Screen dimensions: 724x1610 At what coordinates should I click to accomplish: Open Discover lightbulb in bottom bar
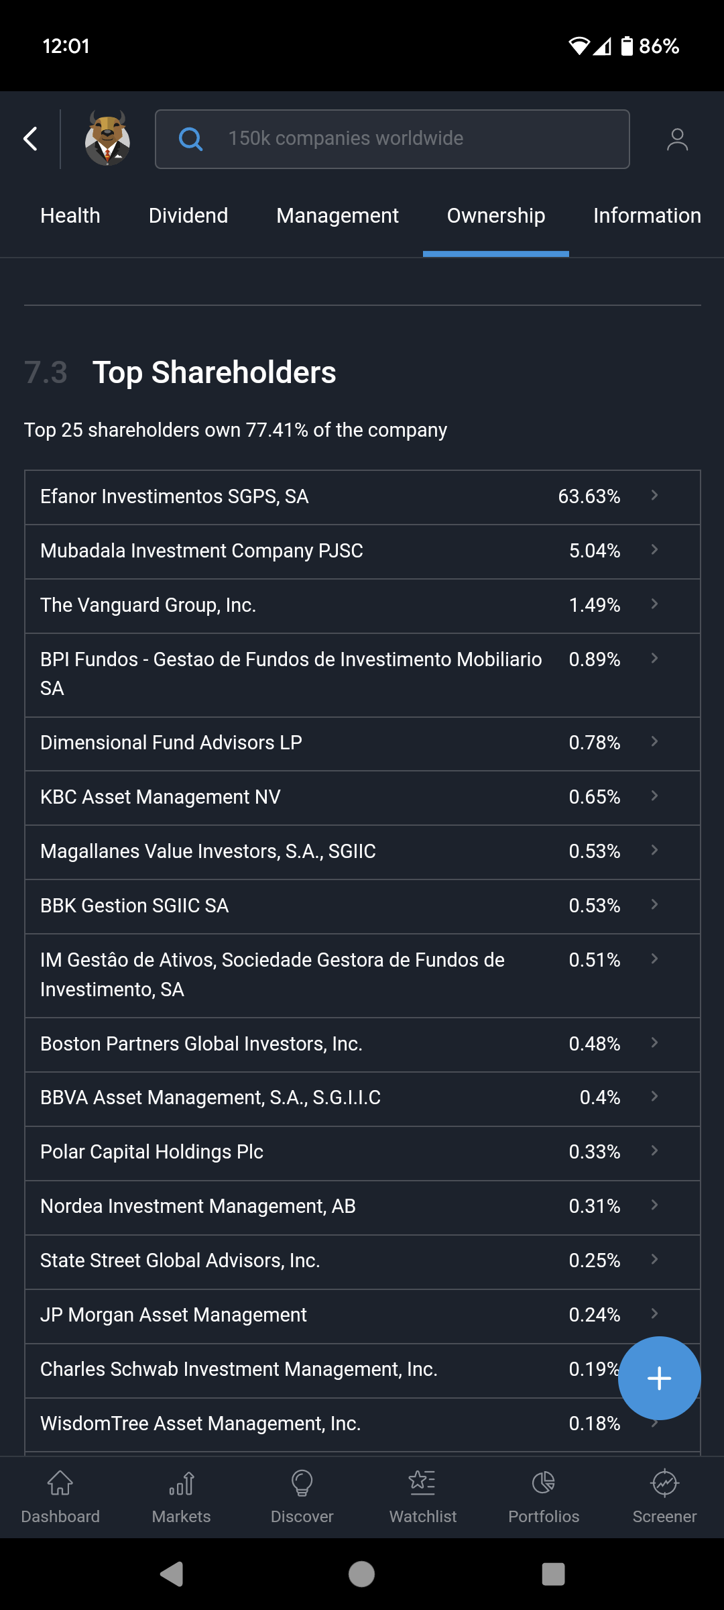[x=302, y=1497]
